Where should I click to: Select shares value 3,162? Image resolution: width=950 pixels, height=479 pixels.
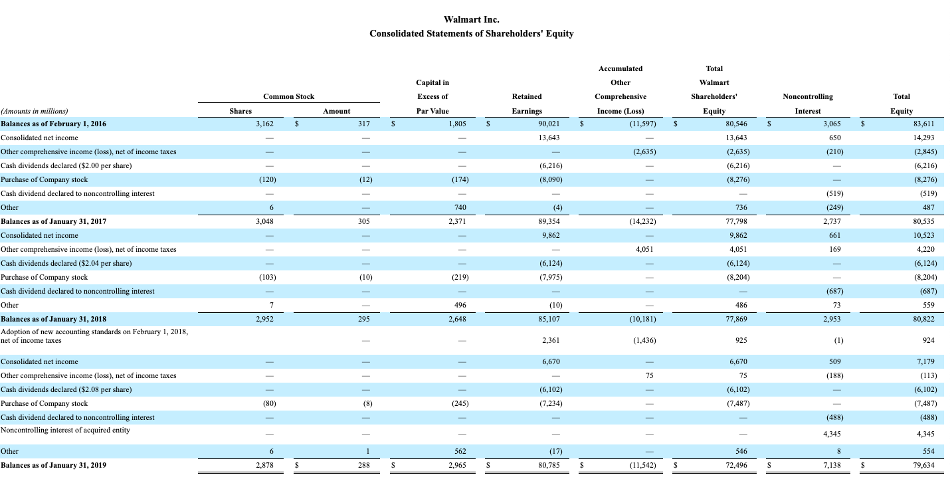264,124
